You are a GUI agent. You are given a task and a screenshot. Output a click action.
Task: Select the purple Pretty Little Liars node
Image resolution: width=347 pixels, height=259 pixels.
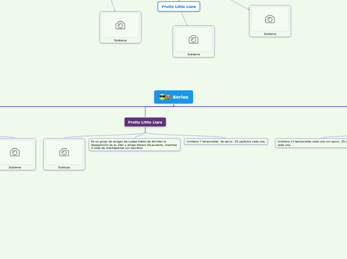[x=145, y=122]
